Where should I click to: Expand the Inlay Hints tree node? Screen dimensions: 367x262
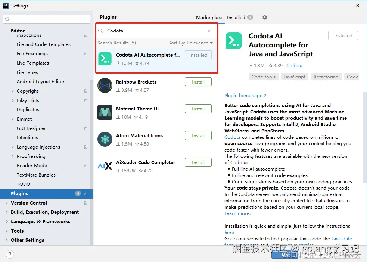13,100
